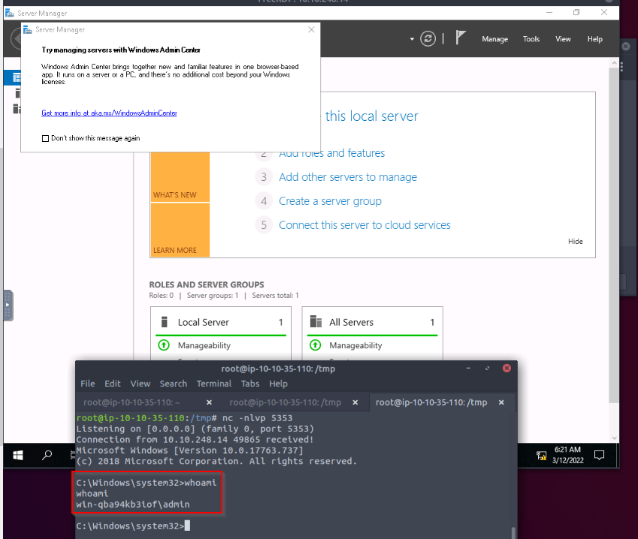Open the dropdown arrow beside refresh icon

click(412, 39)
